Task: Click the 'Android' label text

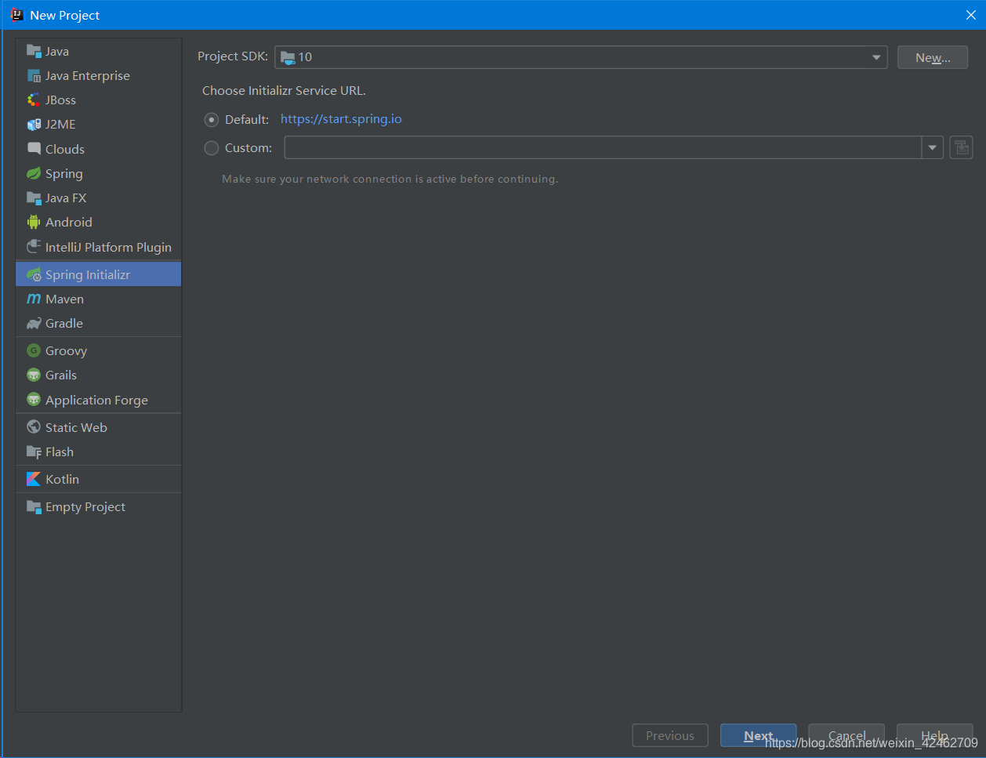Action: coord(69,222)
